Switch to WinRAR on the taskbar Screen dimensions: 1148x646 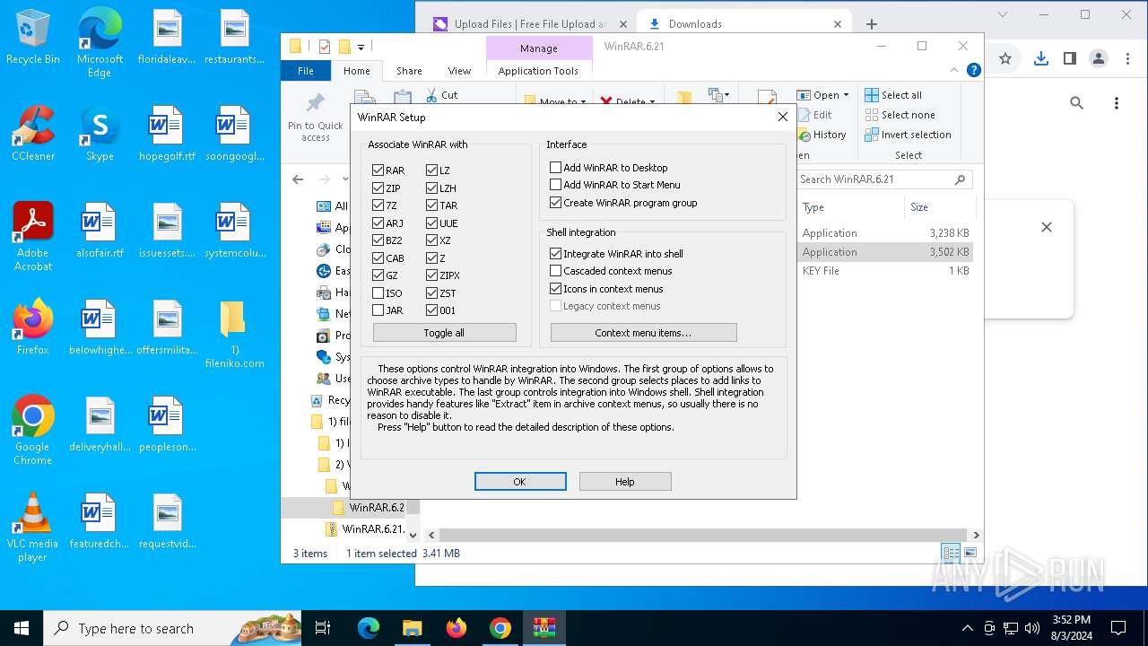(x=544, y=628)
